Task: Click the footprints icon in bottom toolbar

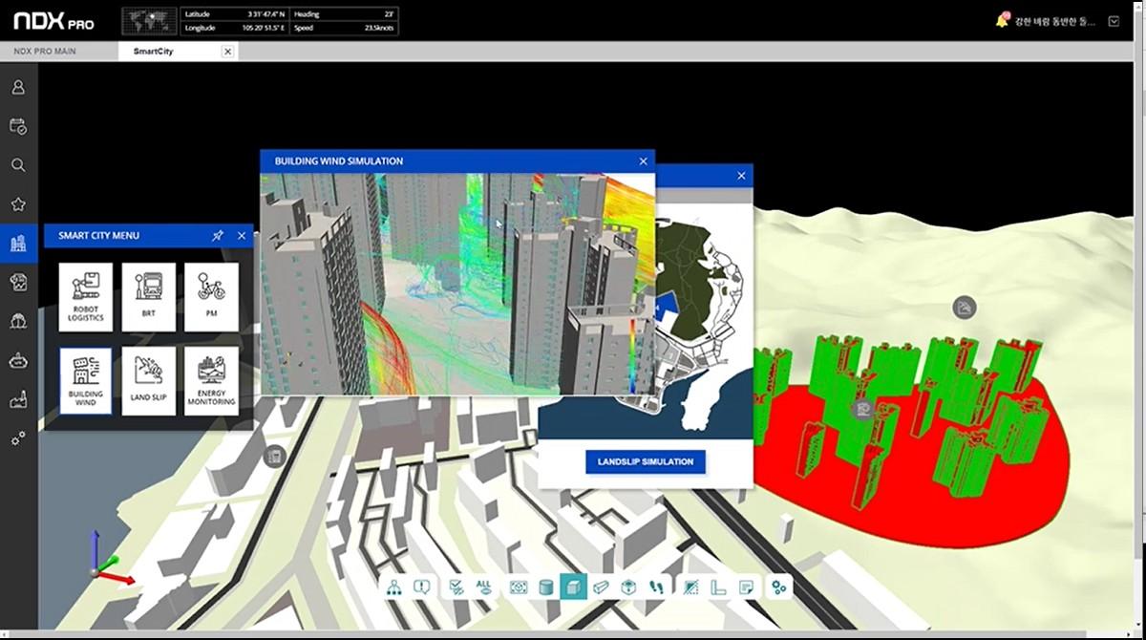Action: pyautogui.click(x=656, y=587)
